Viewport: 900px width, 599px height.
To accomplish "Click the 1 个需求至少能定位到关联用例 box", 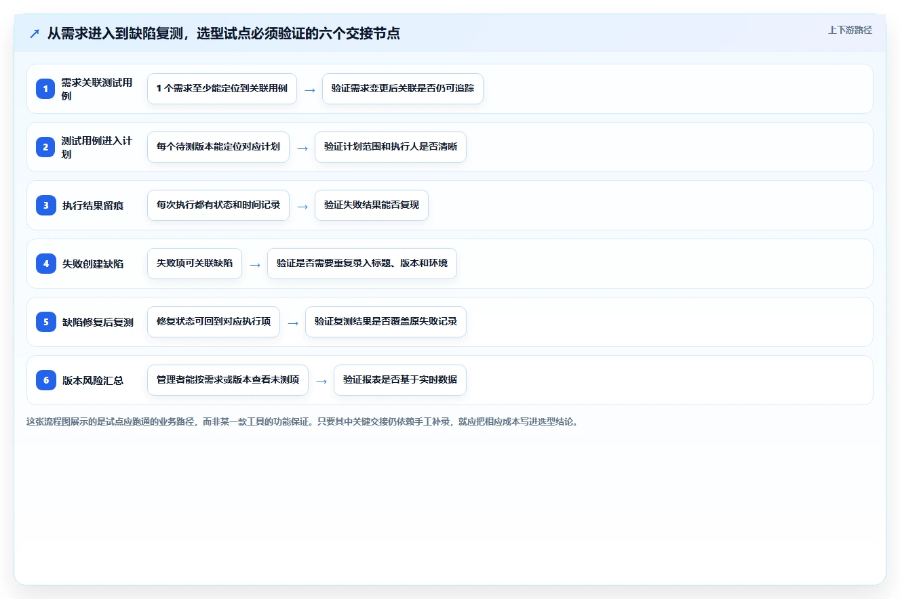I will 222,89.
